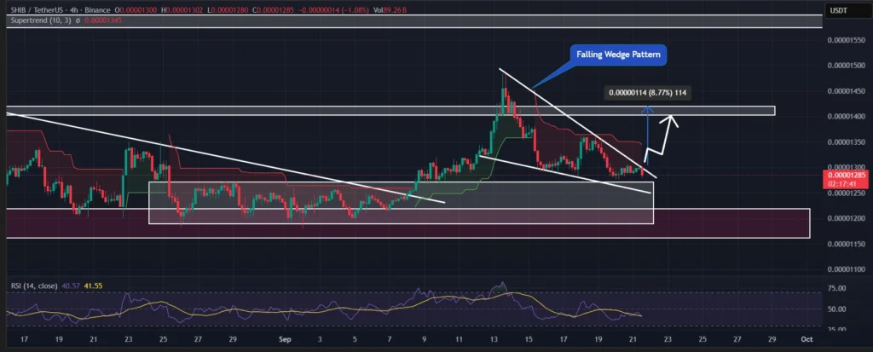Click the Falling Wedge Pattern callout label

click(618, 55)
